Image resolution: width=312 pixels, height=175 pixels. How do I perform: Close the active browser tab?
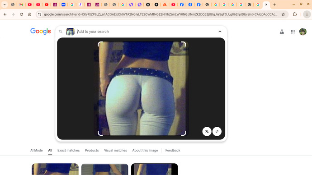(x=266, y=5)
